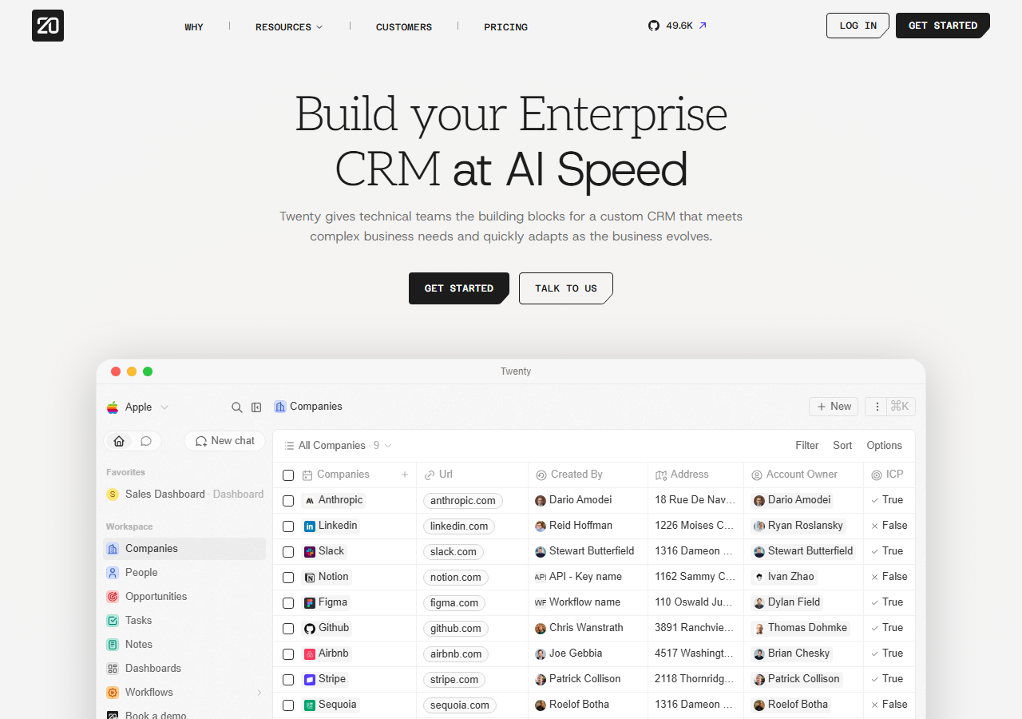This screenshot has width=1022, height=719.
Task: Click the Slack company chip
Action: (x=324, y=551)
